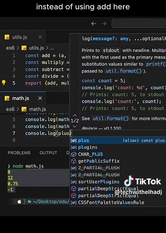Select the 'plugins' autocomplete suggestion
Viewport: 166px width, 233px height.
(118, 147)
